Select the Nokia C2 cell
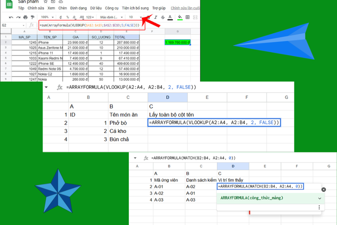Image resolution: width=337 pixels, height=225 pixels. tap(50, 74)
